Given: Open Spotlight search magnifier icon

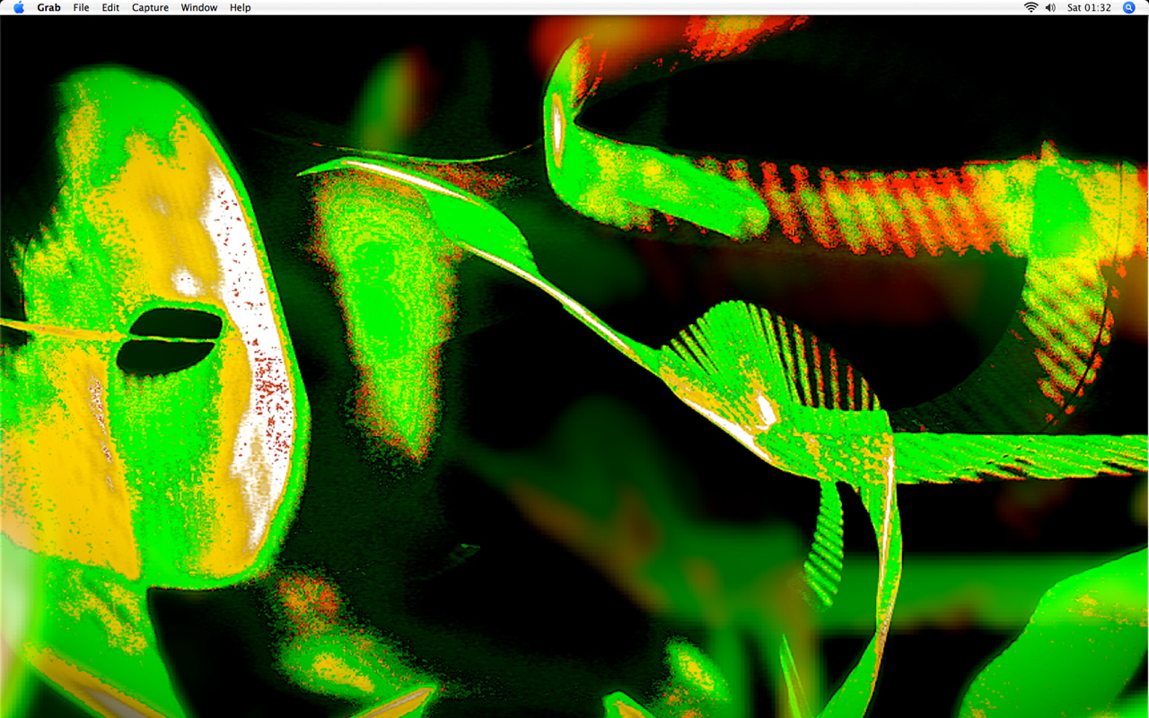Looking at the screenshot, I should click(1129, 7).
